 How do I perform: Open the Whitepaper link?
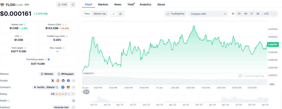[x=66, y=74]
